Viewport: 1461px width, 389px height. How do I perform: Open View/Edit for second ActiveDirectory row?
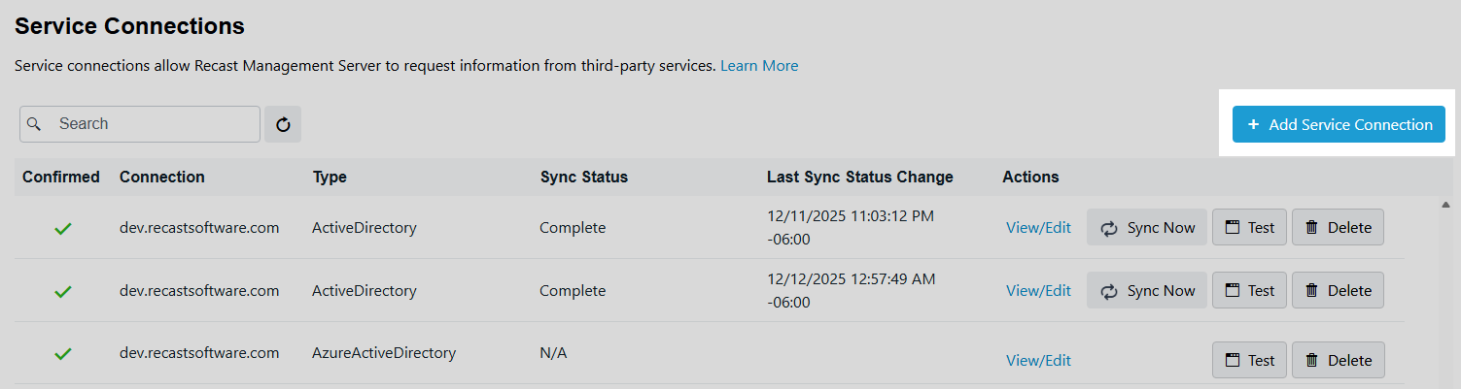pyautogui.click(x=1038, y=291)
